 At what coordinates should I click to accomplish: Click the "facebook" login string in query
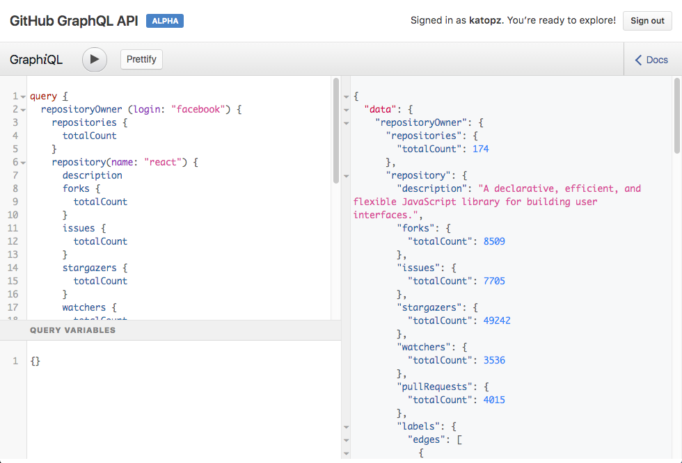tap(198, 110)
